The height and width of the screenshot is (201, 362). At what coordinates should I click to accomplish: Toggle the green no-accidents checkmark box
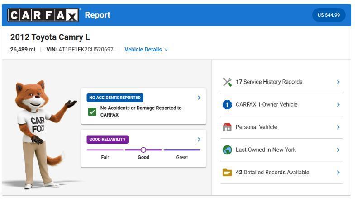[92, 112]
